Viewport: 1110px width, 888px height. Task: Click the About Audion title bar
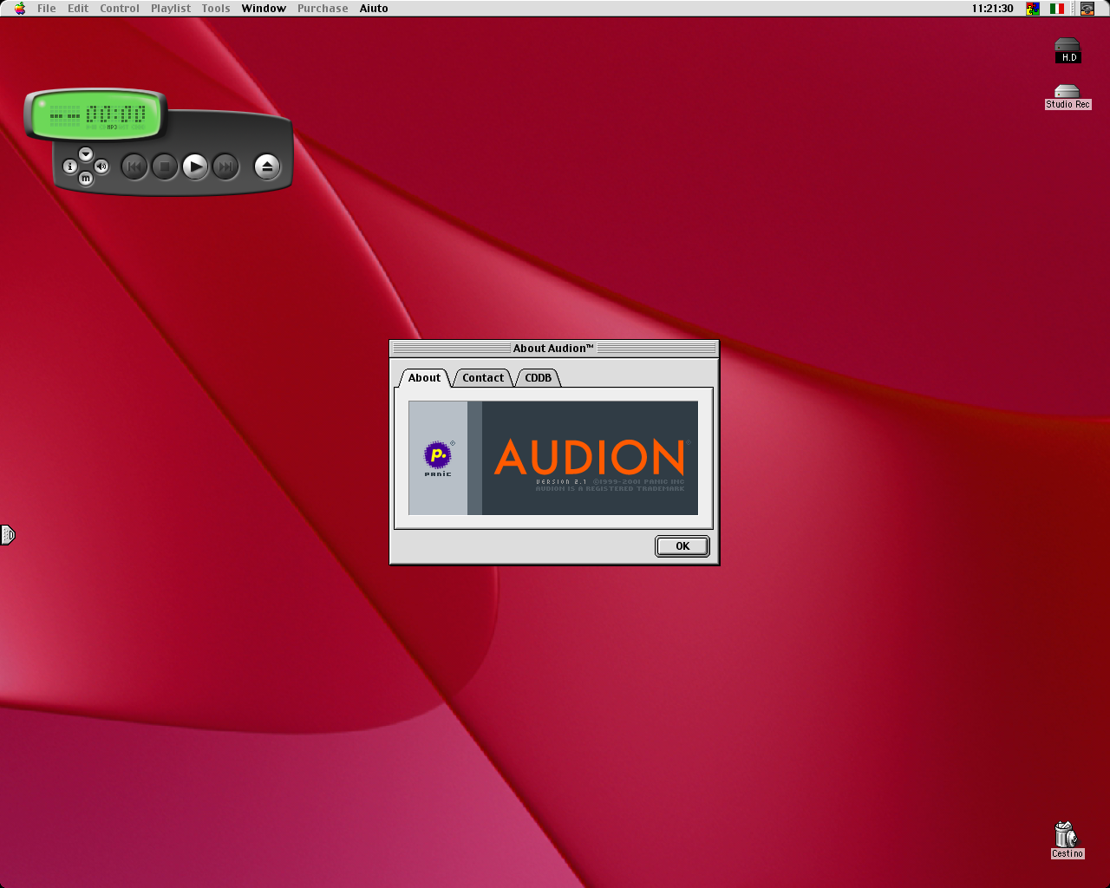[553, 348]
